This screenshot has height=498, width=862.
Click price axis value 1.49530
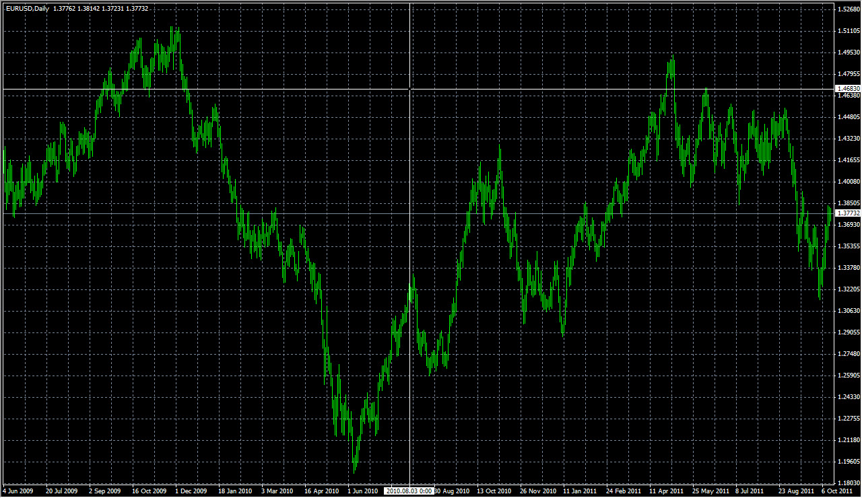coord(849,52)
